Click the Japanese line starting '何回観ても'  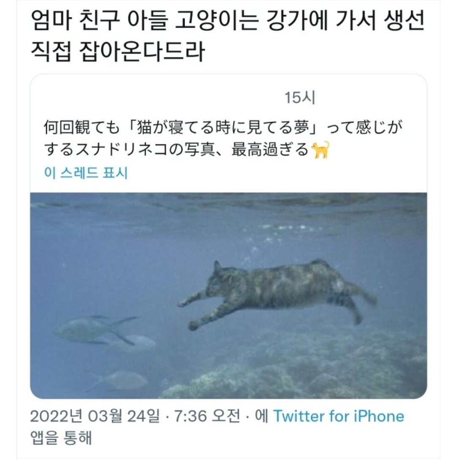(x=223, y=127)
